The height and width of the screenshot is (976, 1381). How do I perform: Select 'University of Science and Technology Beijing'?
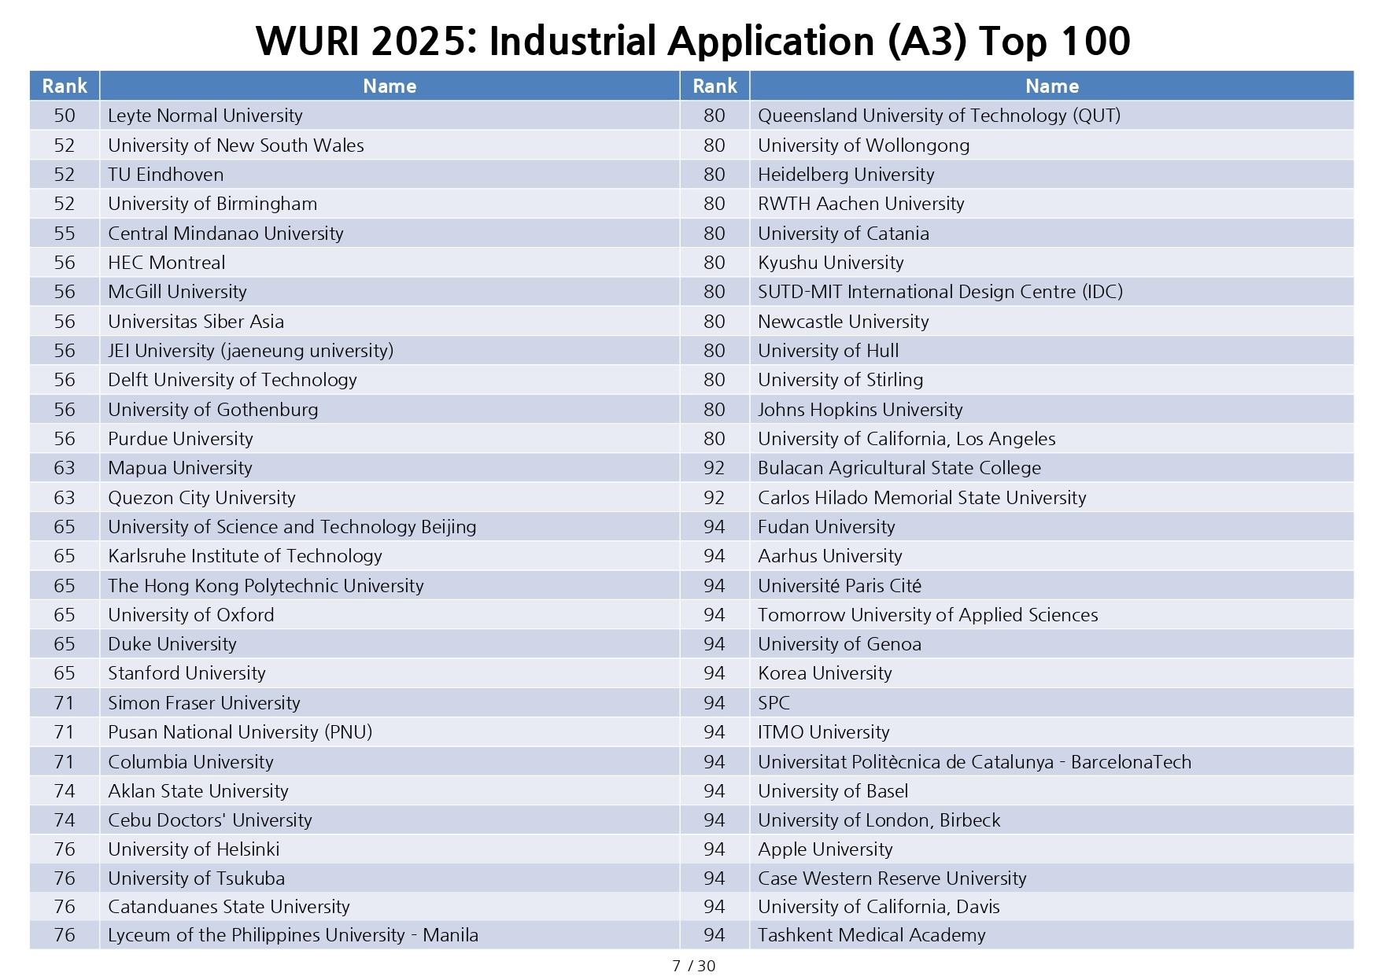pos(292,527)
